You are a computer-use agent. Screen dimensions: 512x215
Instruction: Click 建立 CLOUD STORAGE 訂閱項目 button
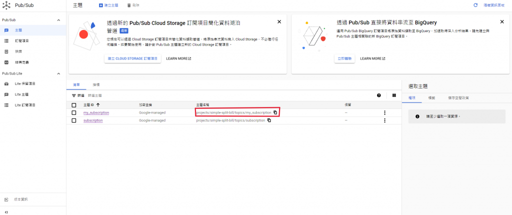click(x=132, y=59)
